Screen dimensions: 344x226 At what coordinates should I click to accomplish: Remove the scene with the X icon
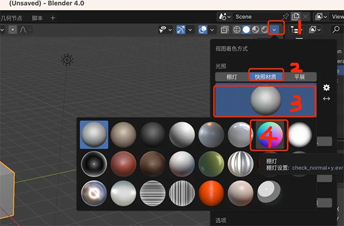pyautogui.click(x=305, y=17)
